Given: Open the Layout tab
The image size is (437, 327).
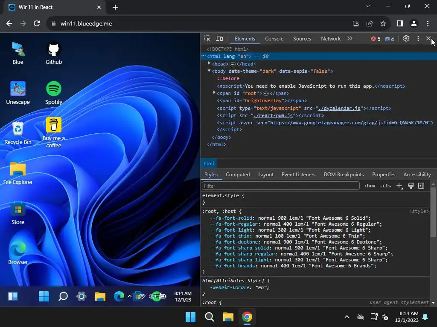Looking at the screenshot, I should 266,175.
